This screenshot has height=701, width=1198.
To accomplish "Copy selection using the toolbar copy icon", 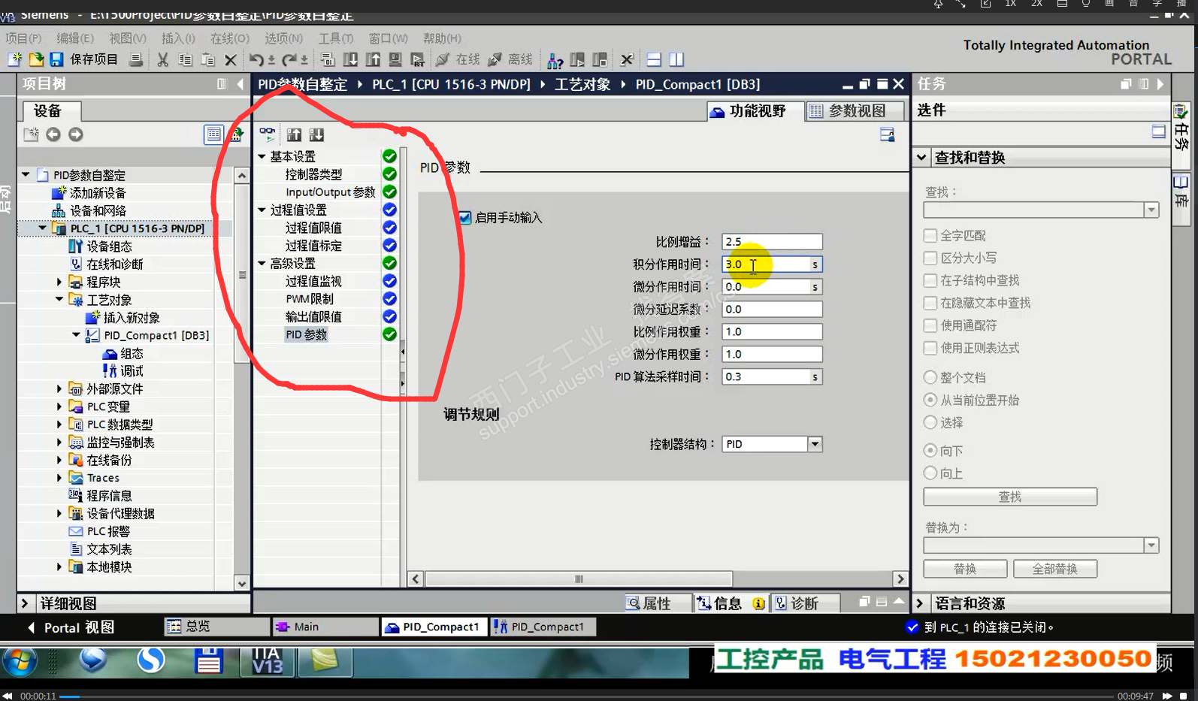I will tap(185, 59).
